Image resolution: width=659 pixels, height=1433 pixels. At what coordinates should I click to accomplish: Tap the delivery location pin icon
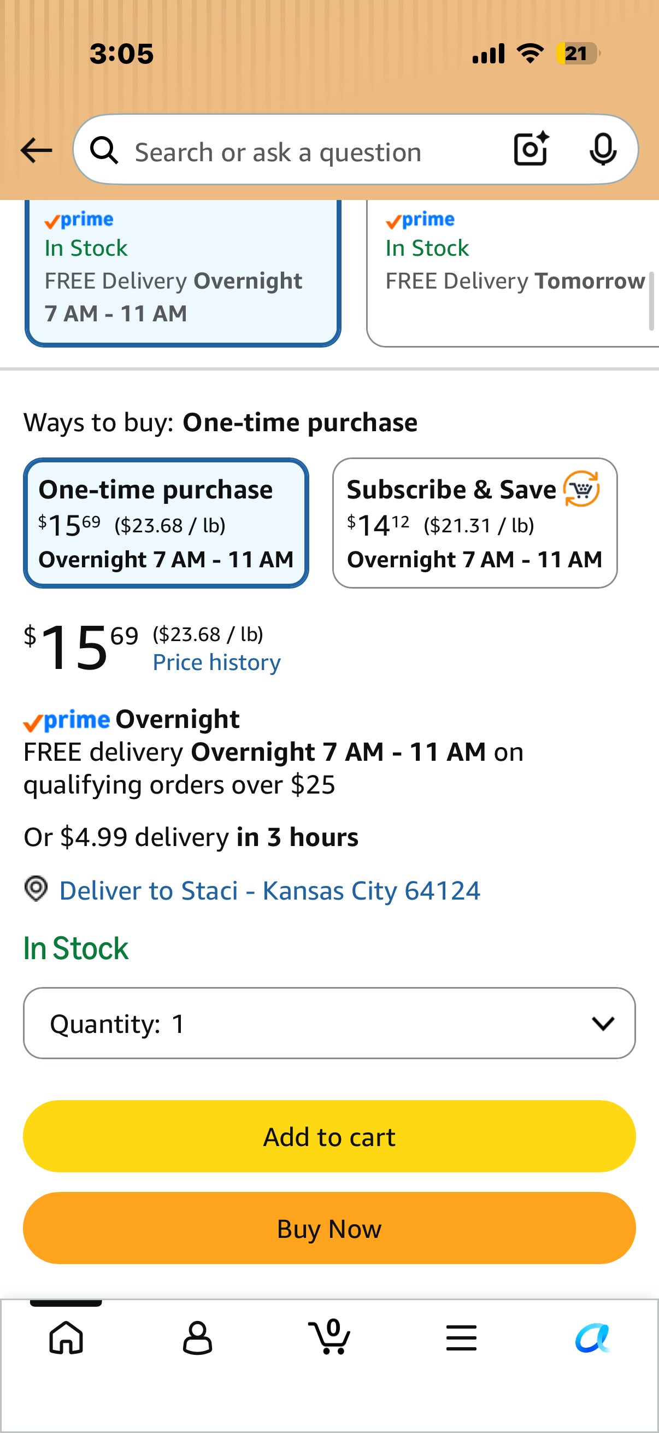pos(36,889)
